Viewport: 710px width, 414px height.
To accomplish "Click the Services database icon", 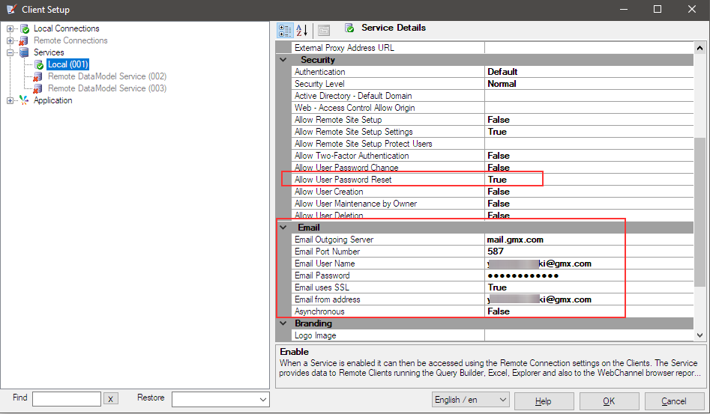I will (25, 52).
